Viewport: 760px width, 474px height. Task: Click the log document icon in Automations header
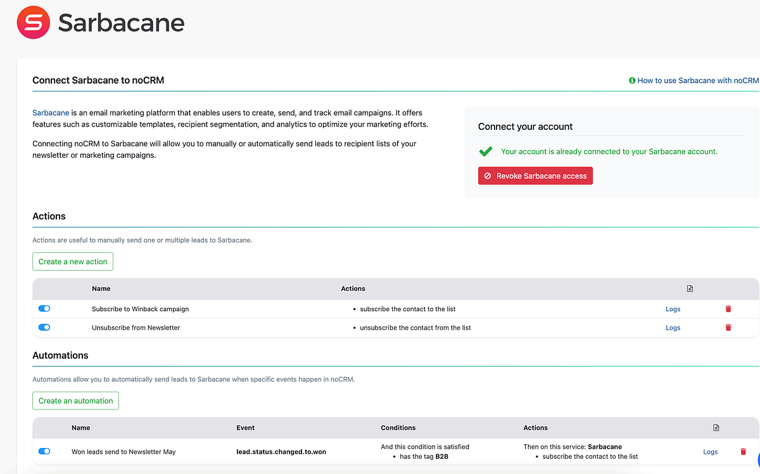(x=716, y=428)
